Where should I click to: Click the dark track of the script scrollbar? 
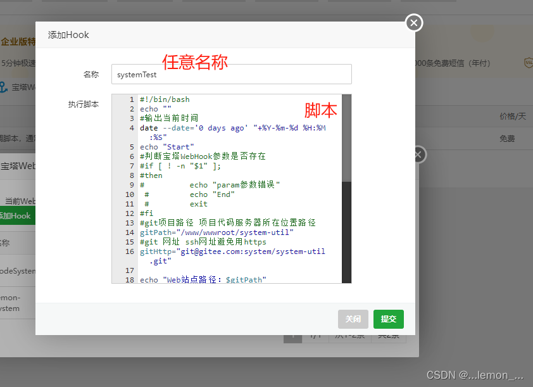pos(347,232)
